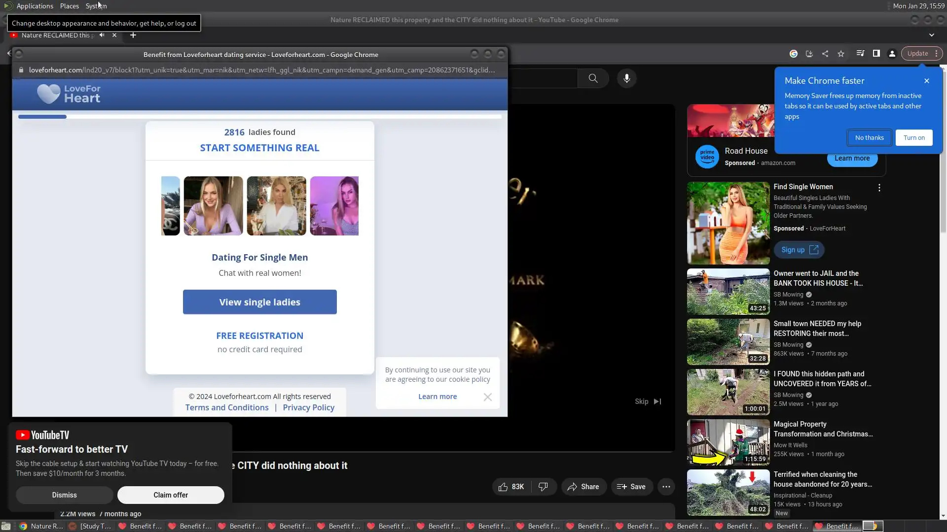Click the View single ladies button
947x532 pixels.
259,302
